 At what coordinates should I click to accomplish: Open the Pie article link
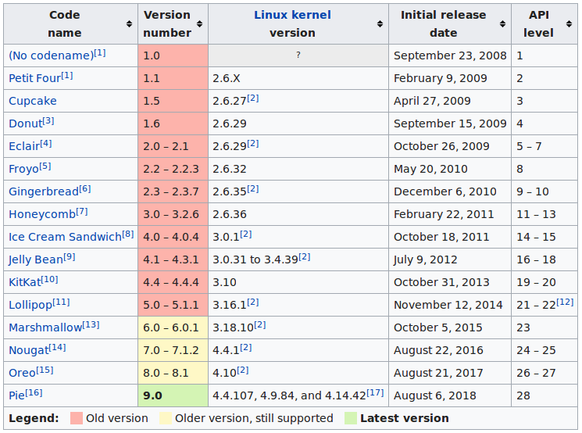pos(16,395)
